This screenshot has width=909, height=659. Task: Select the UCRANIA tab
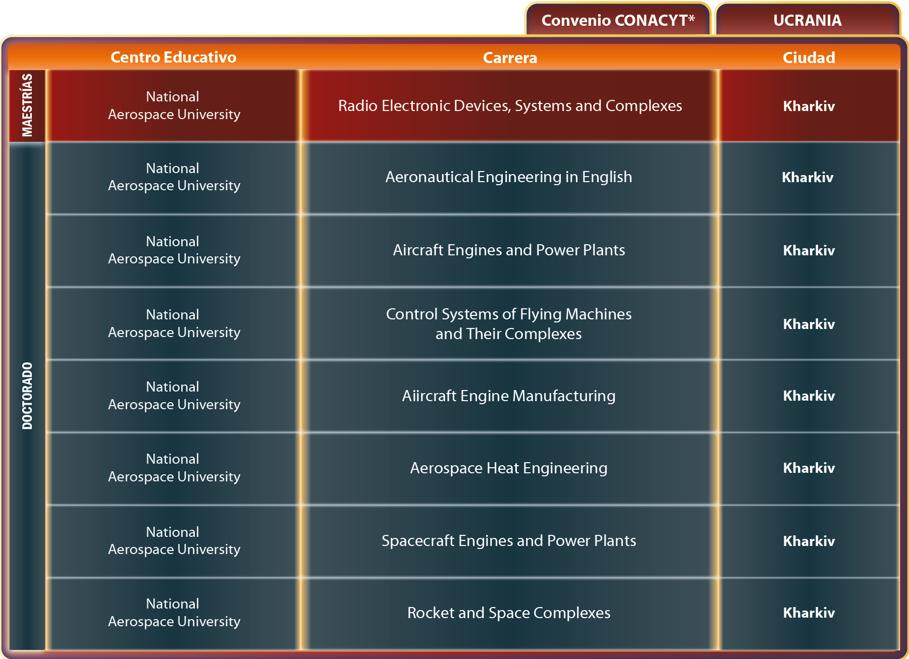808,20
